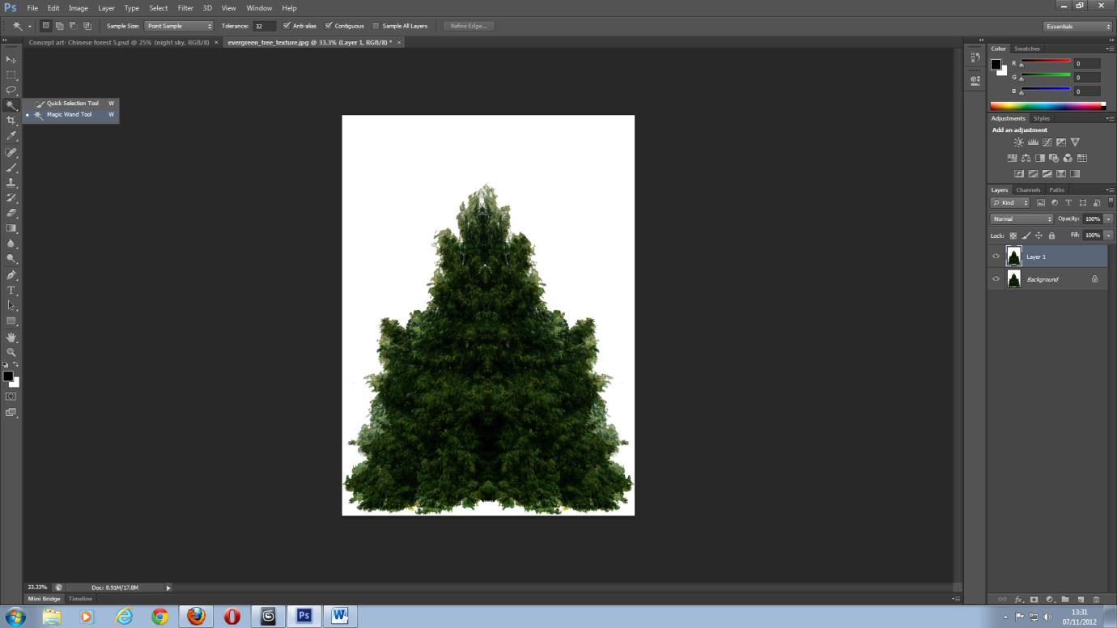Image resolution: width=1117 pixels, height=628 pixels.
Task: Select the Lasso tool
Action: [11, 90]
